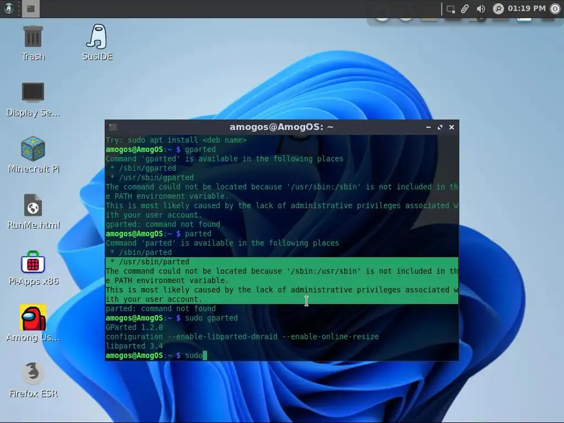Click the magnifier search icon in panel
Viewport: 564px width, 423px height.
pyautogui.click(x=498, y=9)
